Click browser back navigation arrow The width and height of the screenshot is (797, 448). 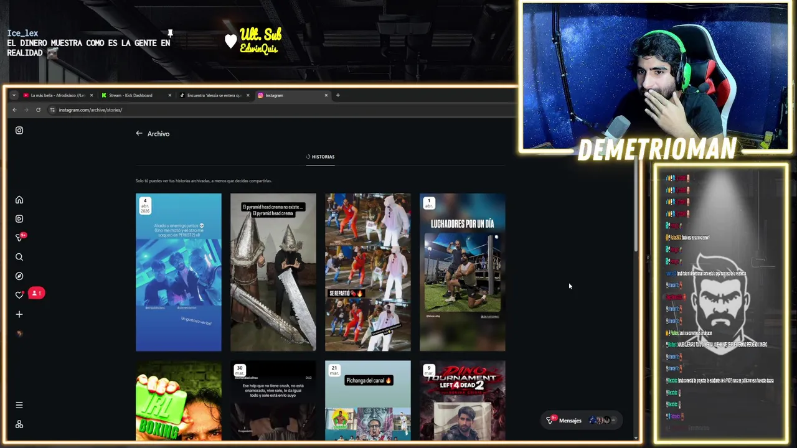pyautogui.click(x=14, y=110)
